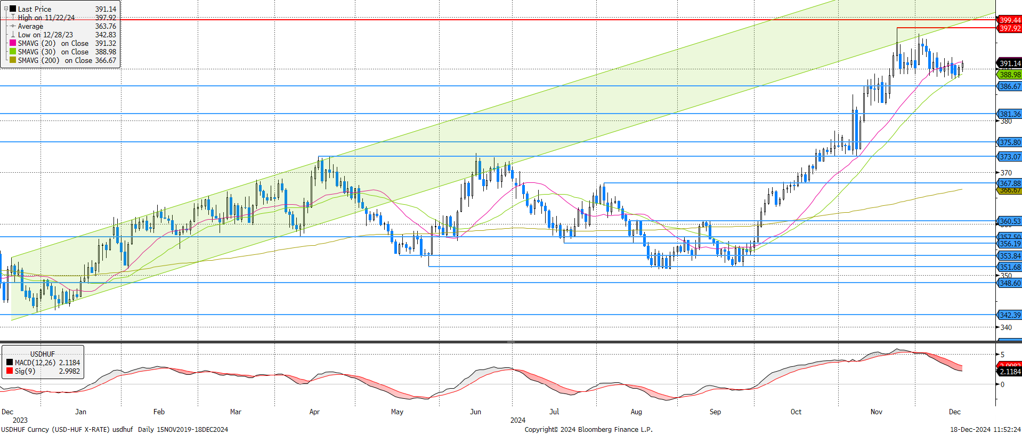Click the Average marker icon in legend
This screenshot has height=434, width=1022.
tap(13, 26)
